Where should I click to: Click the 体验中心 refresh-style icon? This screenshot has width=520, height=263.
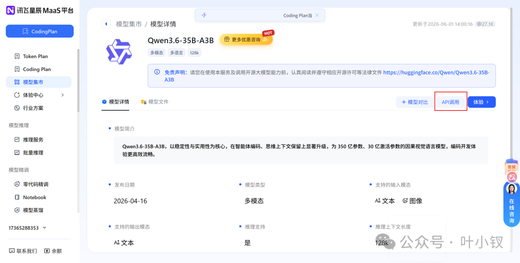tap(17, 95)
